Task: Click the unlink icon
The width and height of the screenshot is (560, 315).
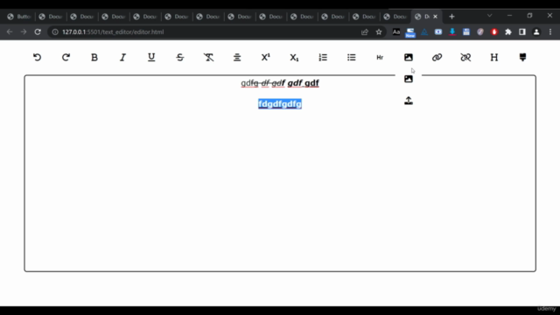Action: pos(465,57)
